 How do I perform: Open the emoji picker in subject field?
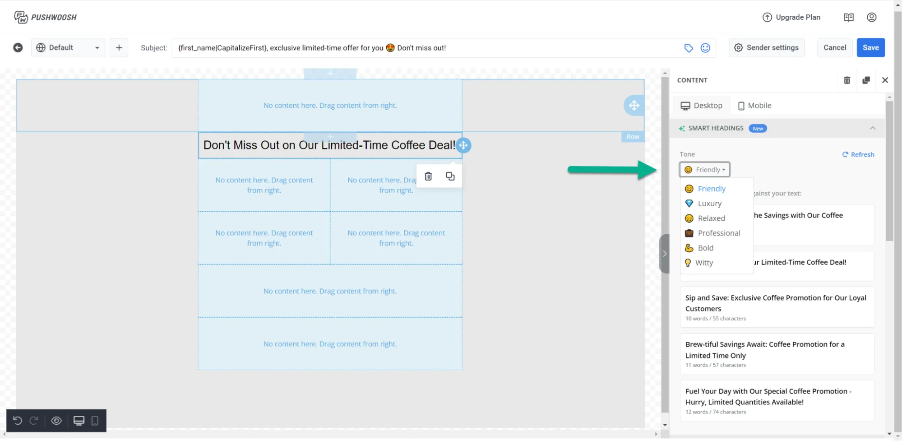[x=705, y=48]
